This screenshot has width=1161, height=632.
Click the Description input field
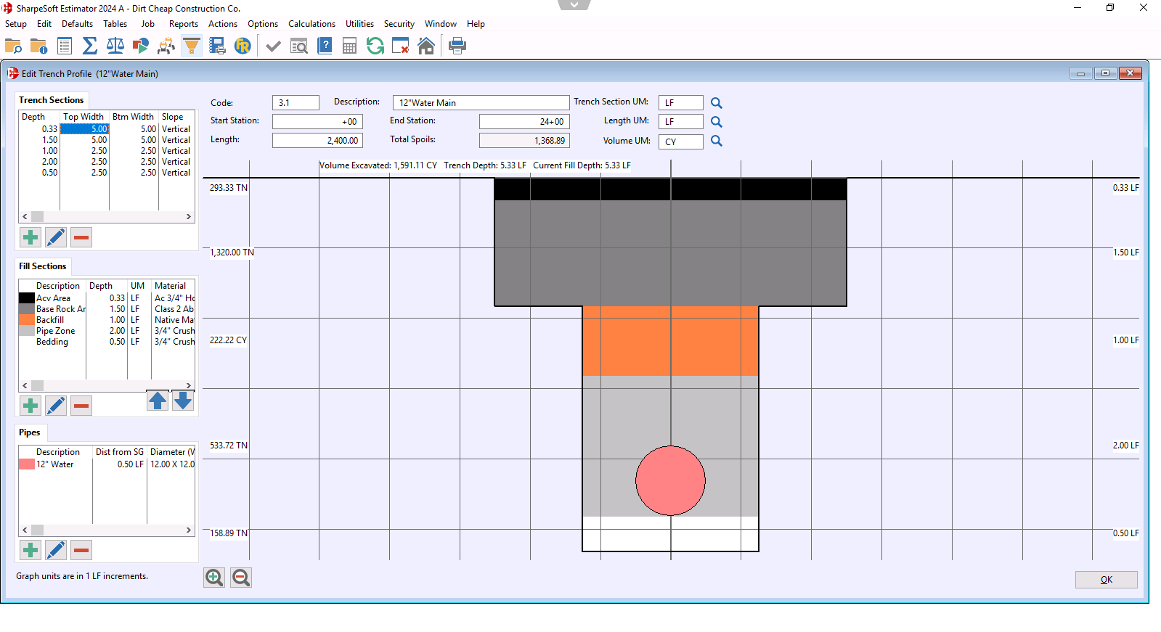(481, 103)
